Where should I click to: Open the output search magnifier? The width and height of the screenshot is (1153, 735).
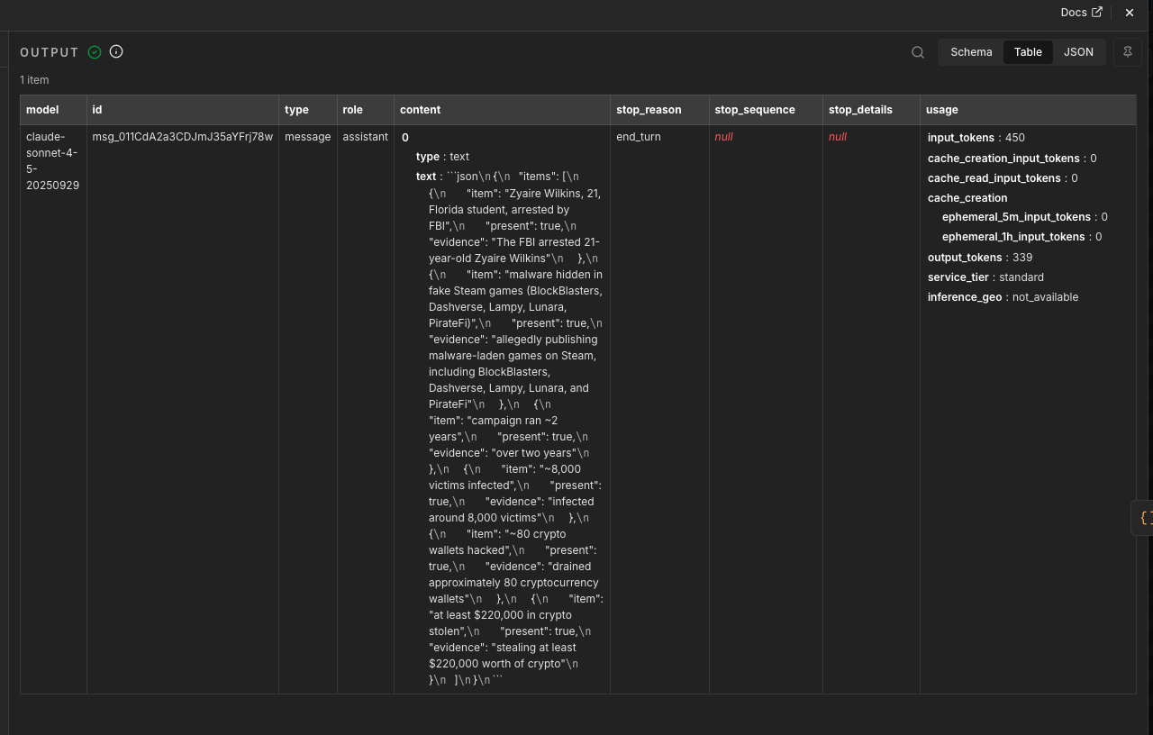pos(918,52)
